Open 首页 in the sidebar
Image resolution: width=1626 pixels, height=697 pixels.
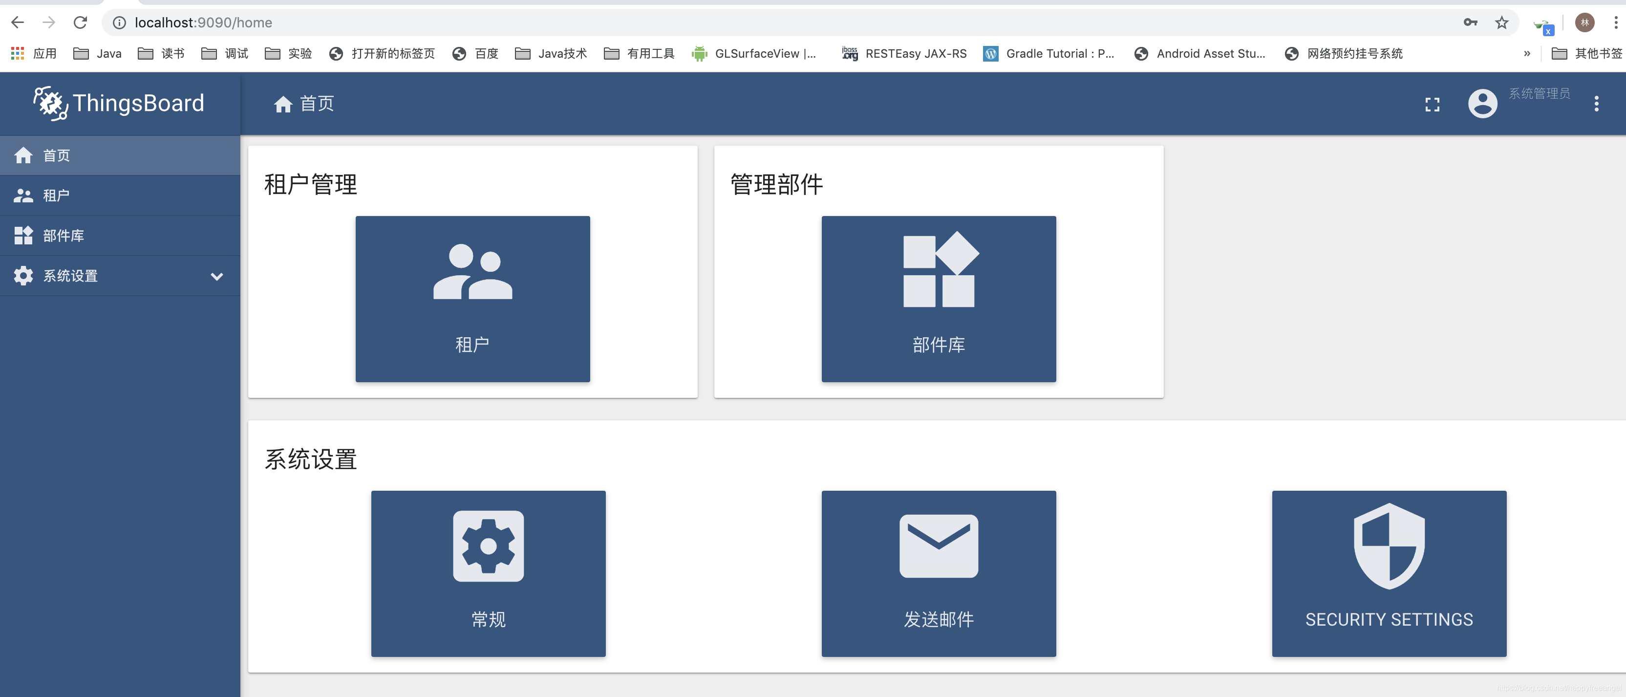click(120, 155)
